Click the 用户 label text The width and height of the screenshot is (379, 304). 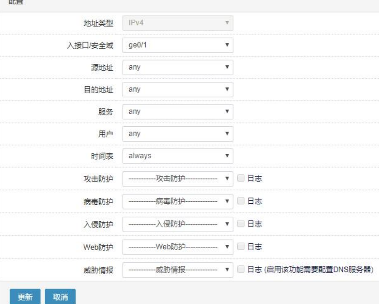(106, 134)
